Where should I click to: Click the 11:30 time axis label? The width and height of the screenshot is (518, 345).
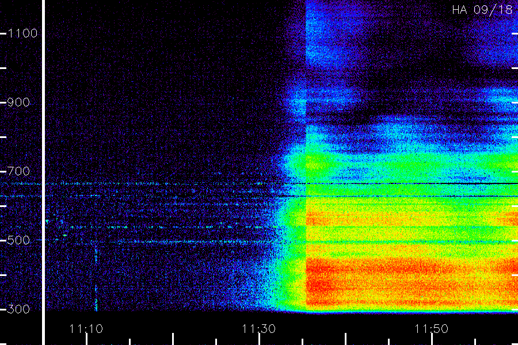[x=258, y=329]
